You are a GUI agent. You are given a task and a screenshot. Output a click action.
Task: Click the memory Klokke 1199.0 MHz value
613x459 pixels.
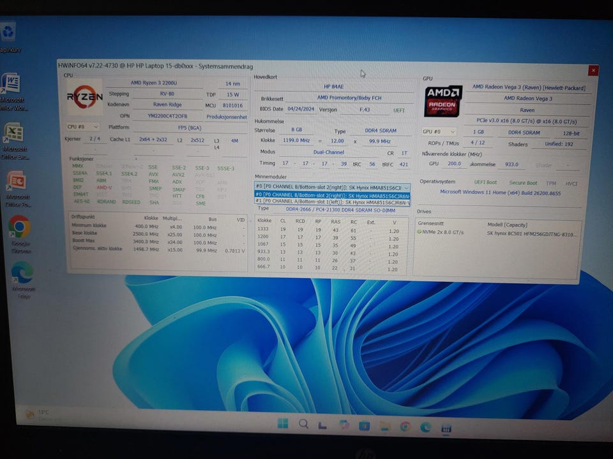296,140
